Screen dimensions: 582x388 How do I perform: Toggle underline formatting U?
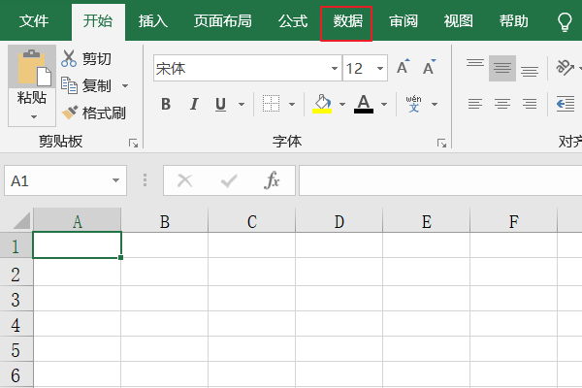tap(220, 105)
